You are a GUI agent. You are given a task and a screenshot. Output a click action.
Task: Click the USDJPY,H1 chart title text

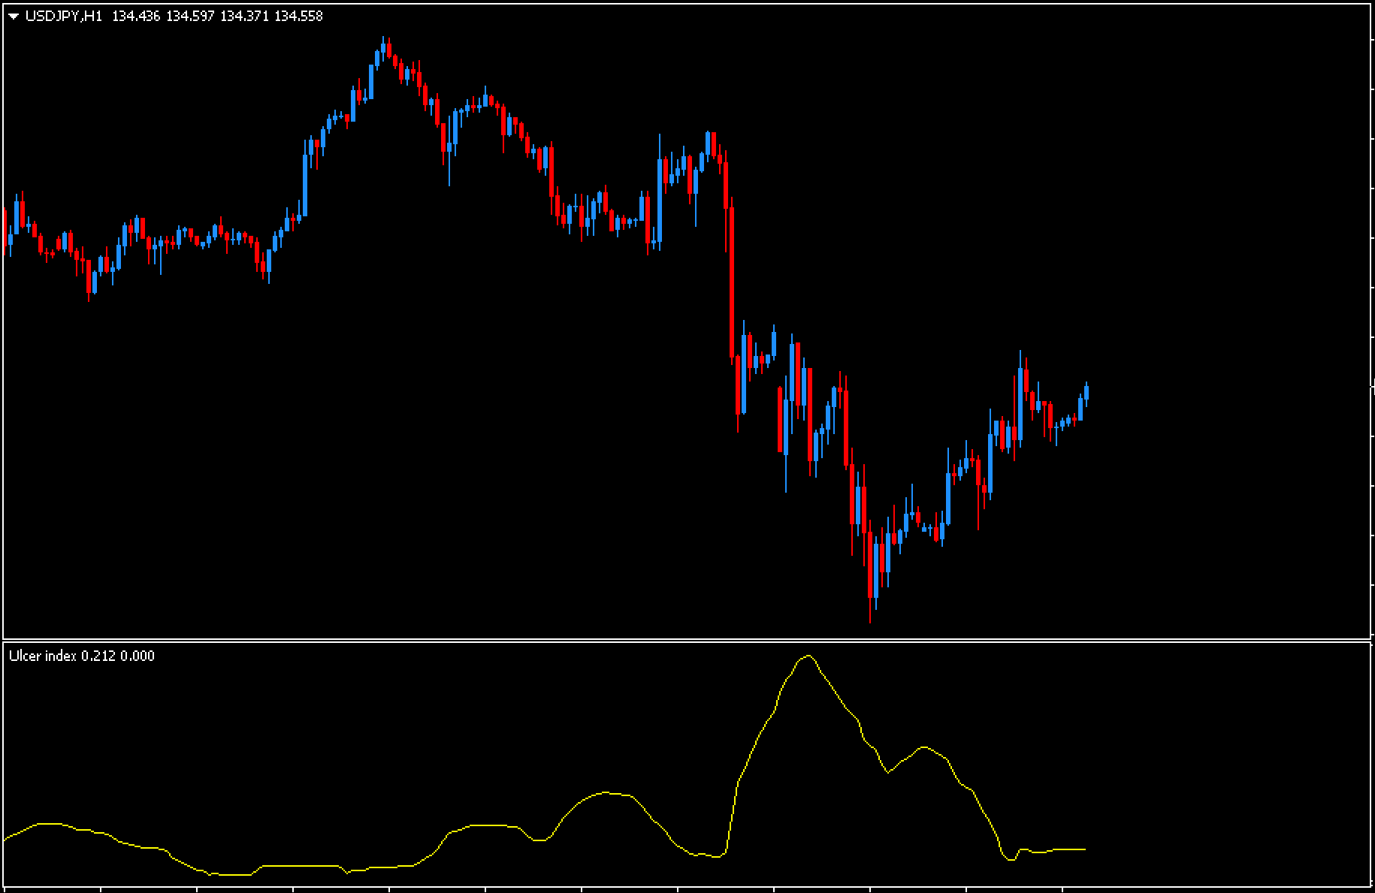coord(63,16)
